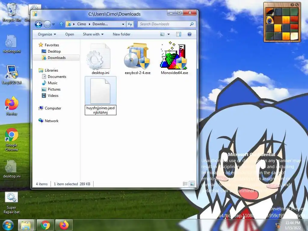Open the Pictures library
This screenshot has width=308, height=231.
pos(51,89)
